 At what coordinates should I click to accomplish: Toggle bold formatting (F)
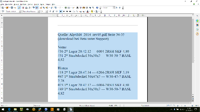[50, 11]
